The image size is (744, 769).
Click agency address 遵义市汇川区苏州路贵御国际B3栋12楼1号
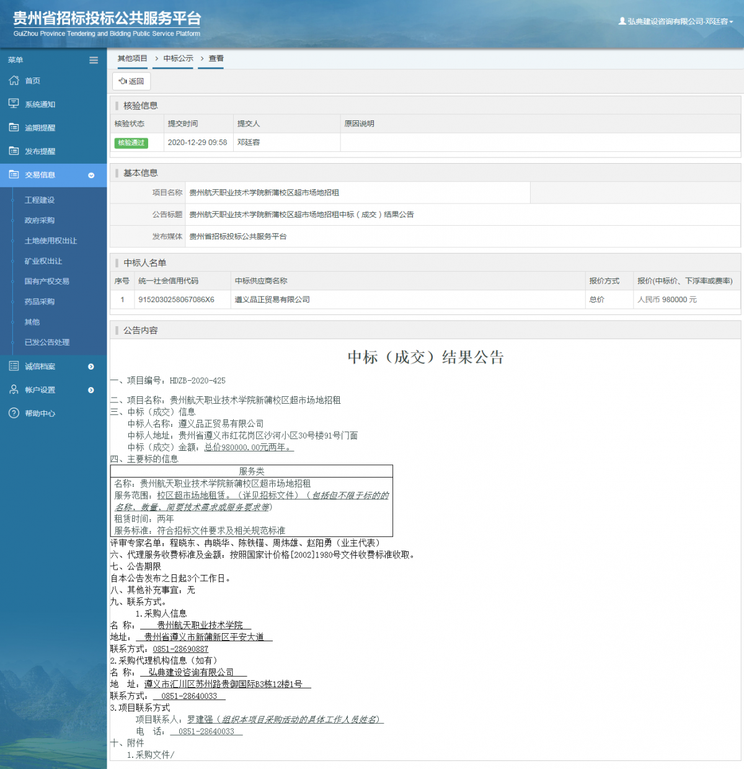click(x=223, y=684)
